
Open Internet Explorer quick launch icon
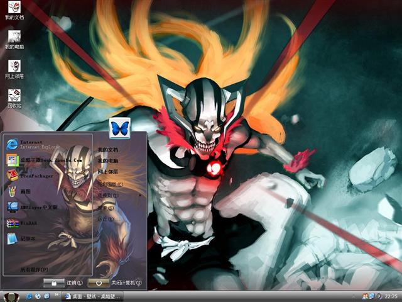point(29,296)
